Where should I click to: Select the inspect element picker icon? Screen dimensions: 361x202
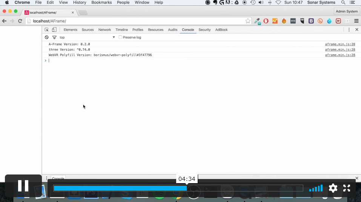[x=46, y=30]
